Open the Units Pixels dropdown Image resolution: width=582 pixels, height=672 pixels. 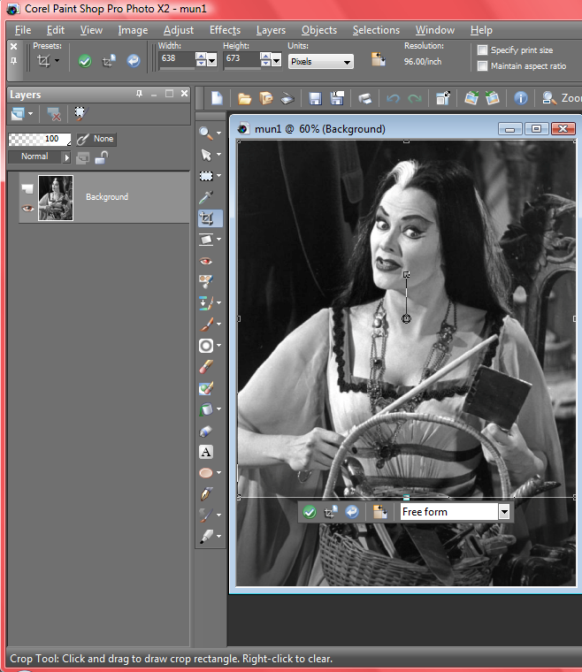tap(320, 62)
